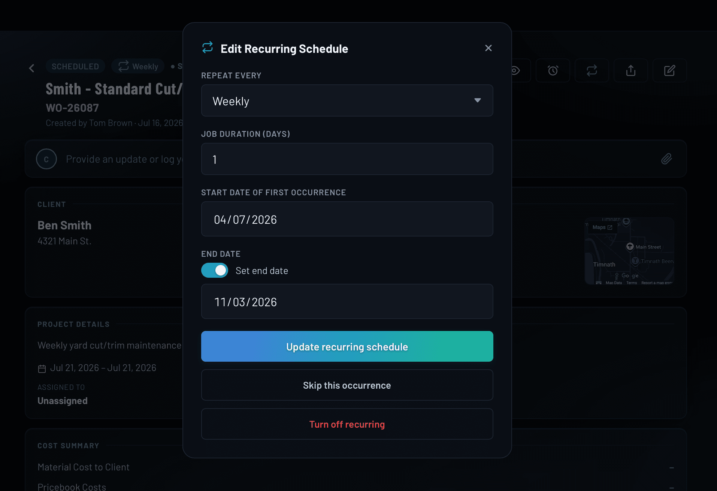Image resolution: width=717 pixels, height=491 pixels.
Task: Open the Repeat Every dropdown showing Weekly
Action: tap(347, 100)
